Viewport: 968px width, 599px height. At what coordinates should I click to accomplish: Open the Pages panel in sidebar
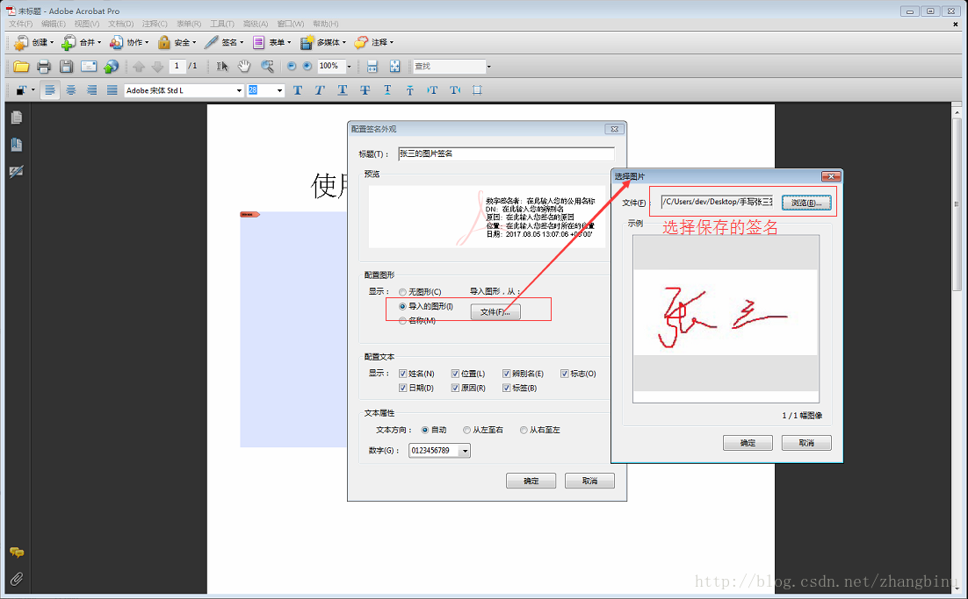(17, 118)
